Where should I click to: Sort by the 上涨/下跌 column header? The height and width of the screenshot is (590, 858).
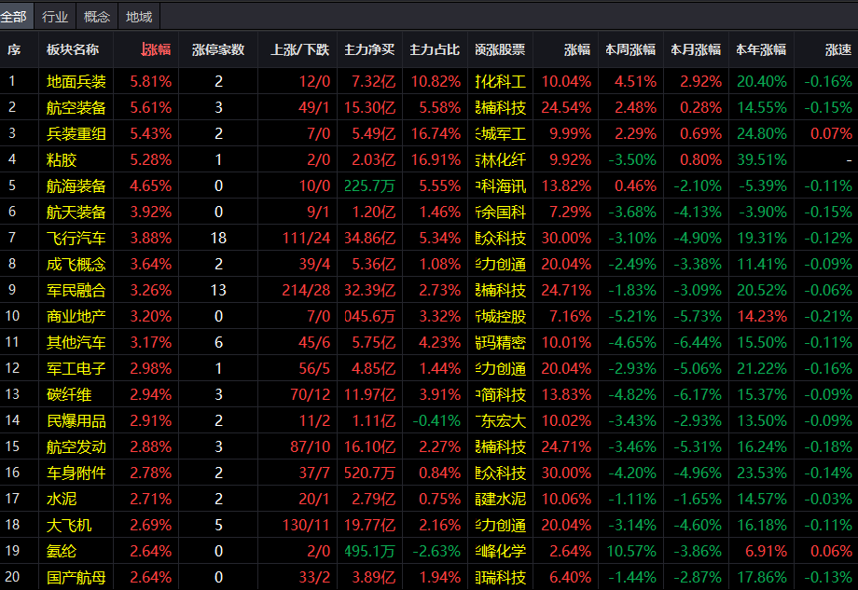coord(300,49)
